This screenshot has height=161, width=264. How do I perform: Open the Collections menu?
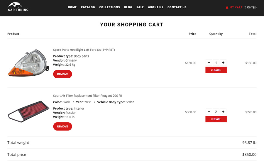click(109, 7)
